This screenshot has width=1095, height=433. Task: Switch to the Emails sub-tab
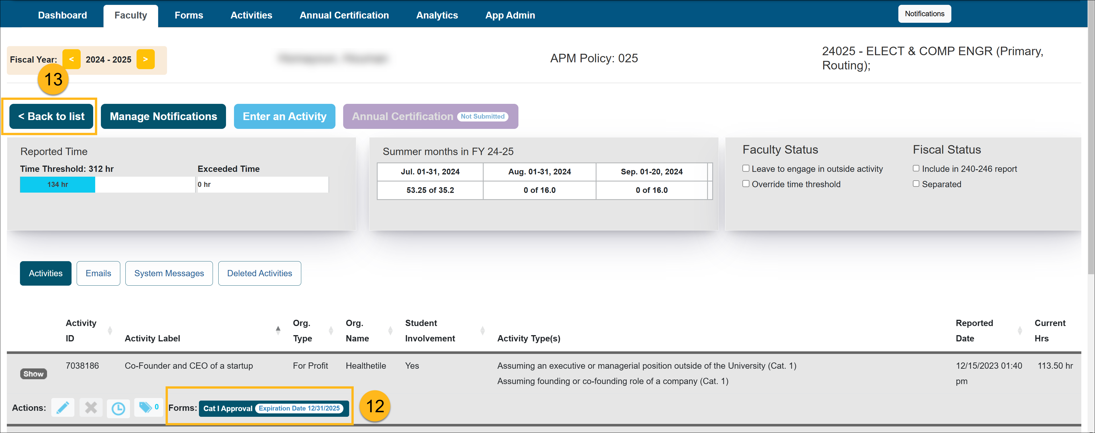[x=98, y=273]
